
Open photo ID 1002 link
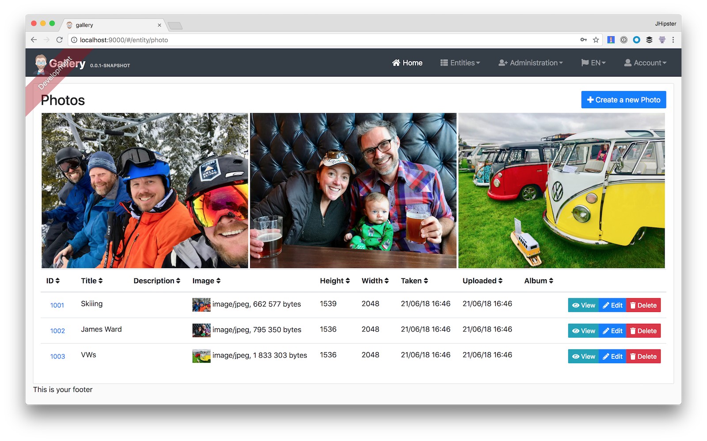pyautogui.click(x=57, y=331)
